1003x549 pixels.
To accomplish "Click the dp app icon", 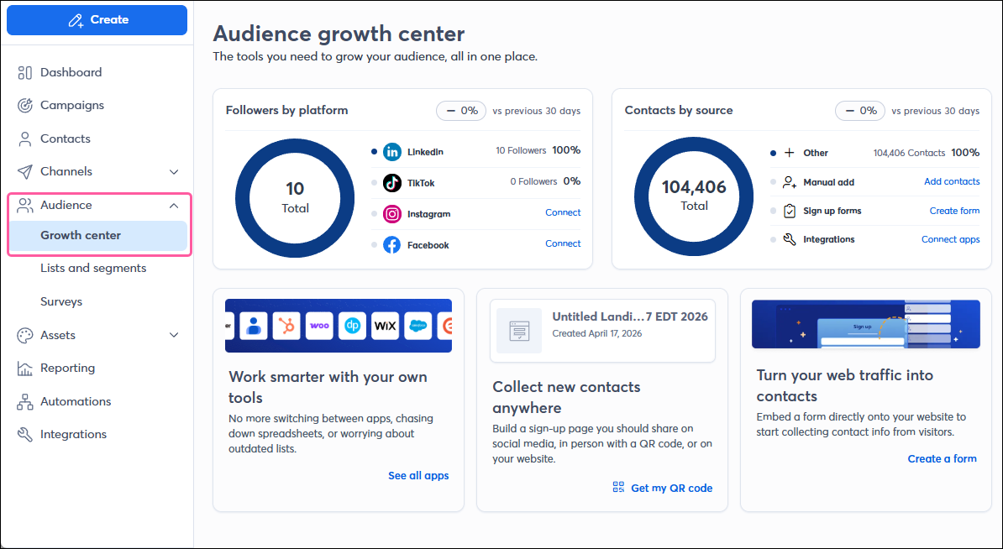I will click(x=353, y=326).
